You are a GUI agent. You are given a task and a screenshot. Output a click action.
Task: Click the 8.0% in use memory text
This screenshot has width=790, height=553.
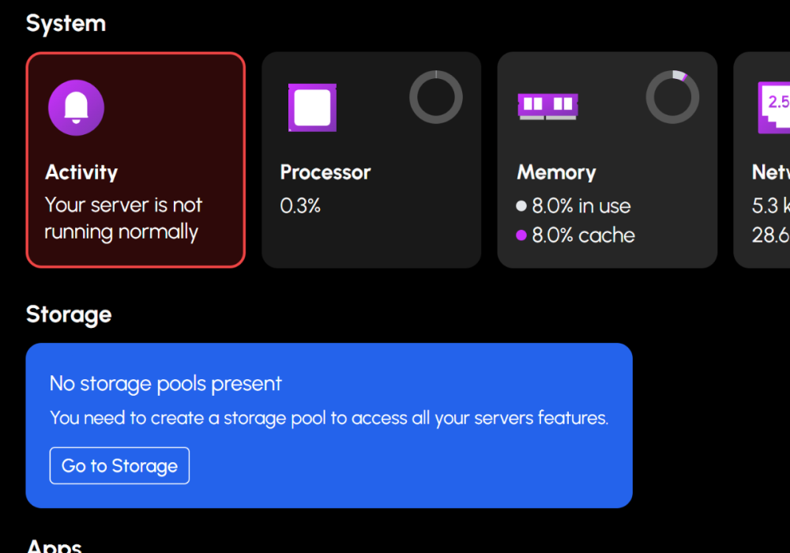581,206
